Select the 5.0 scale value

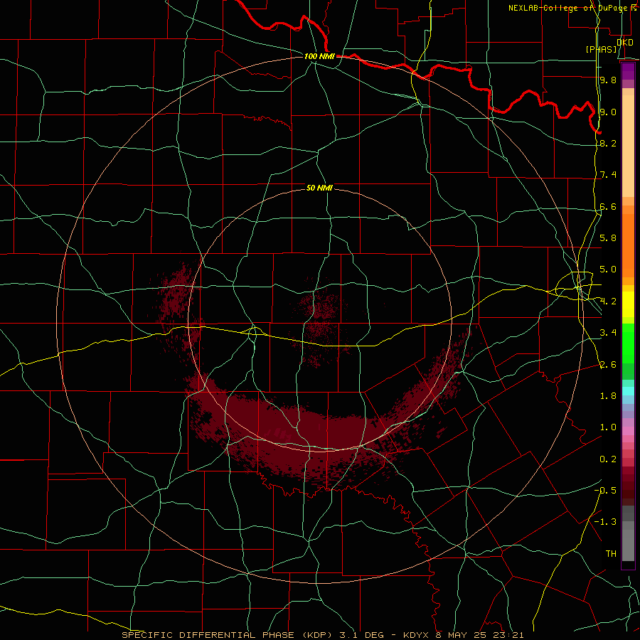(x=608, y=270)
